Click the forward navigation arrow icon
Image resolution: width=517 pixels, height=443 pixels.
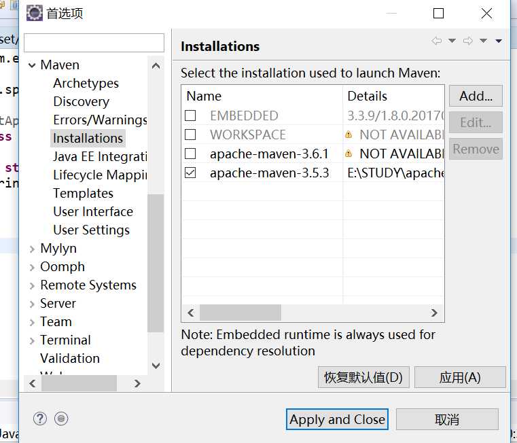pyautogui.click(x=468, y=41)
